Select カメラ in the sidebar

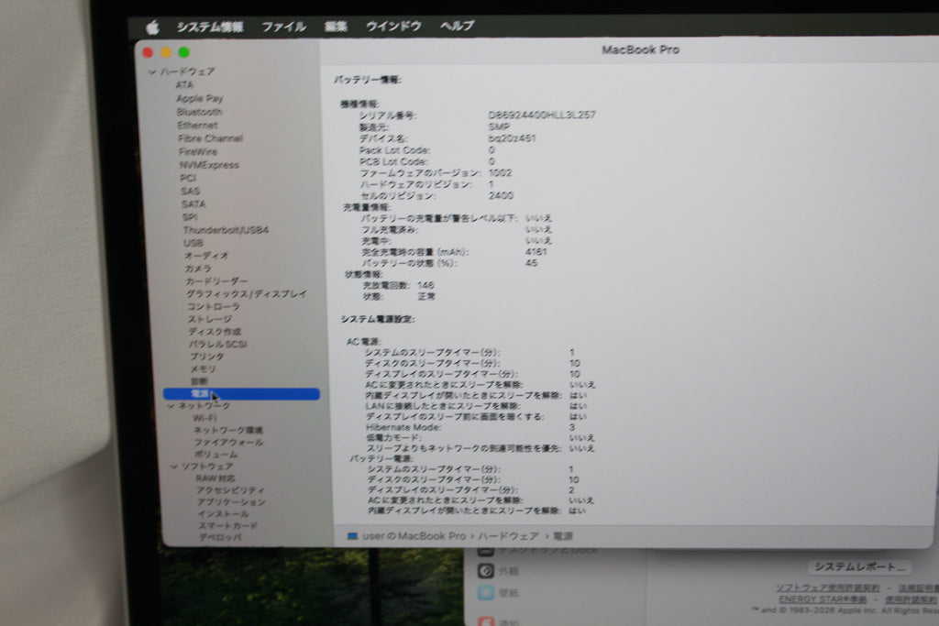198,269
